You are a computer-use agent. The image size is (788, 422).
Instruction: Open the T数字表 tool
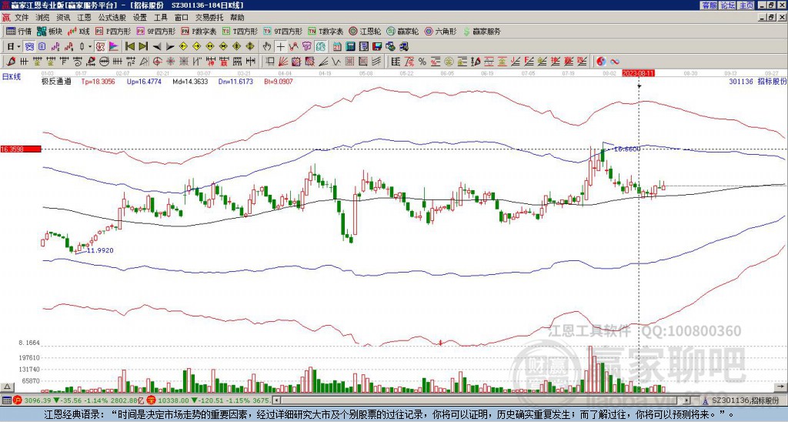pos(326,31)
